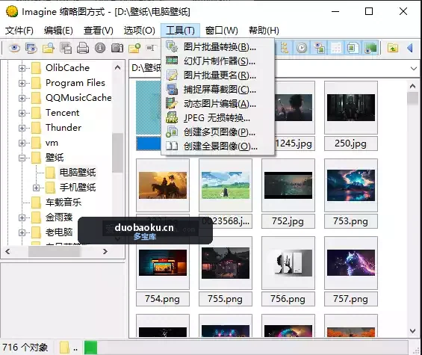422x355 pixels.
Task: Choose 捕捉屏幕截图(C) menu entry
Action: (217, 90)
